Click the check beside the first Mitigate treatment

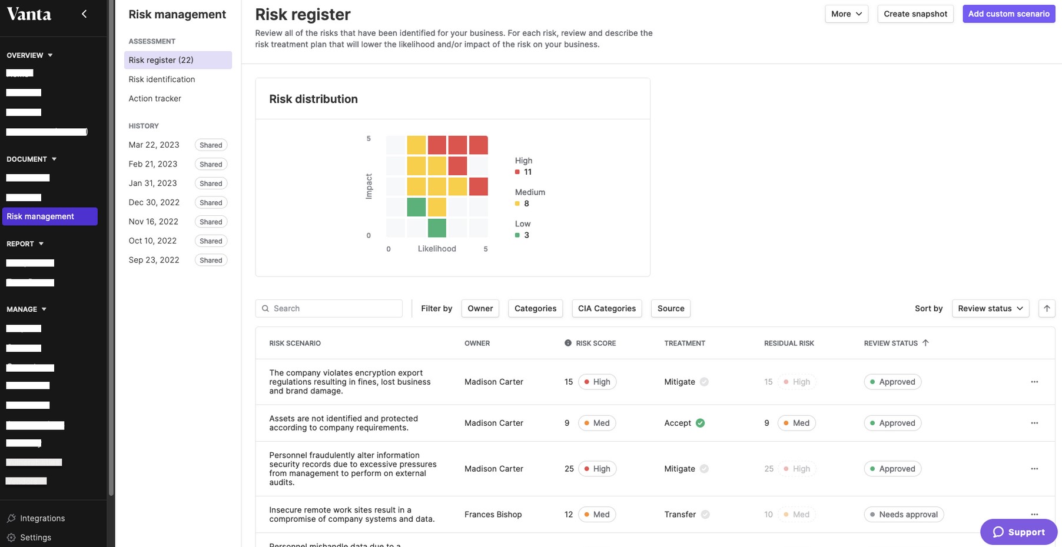point(704,382)
